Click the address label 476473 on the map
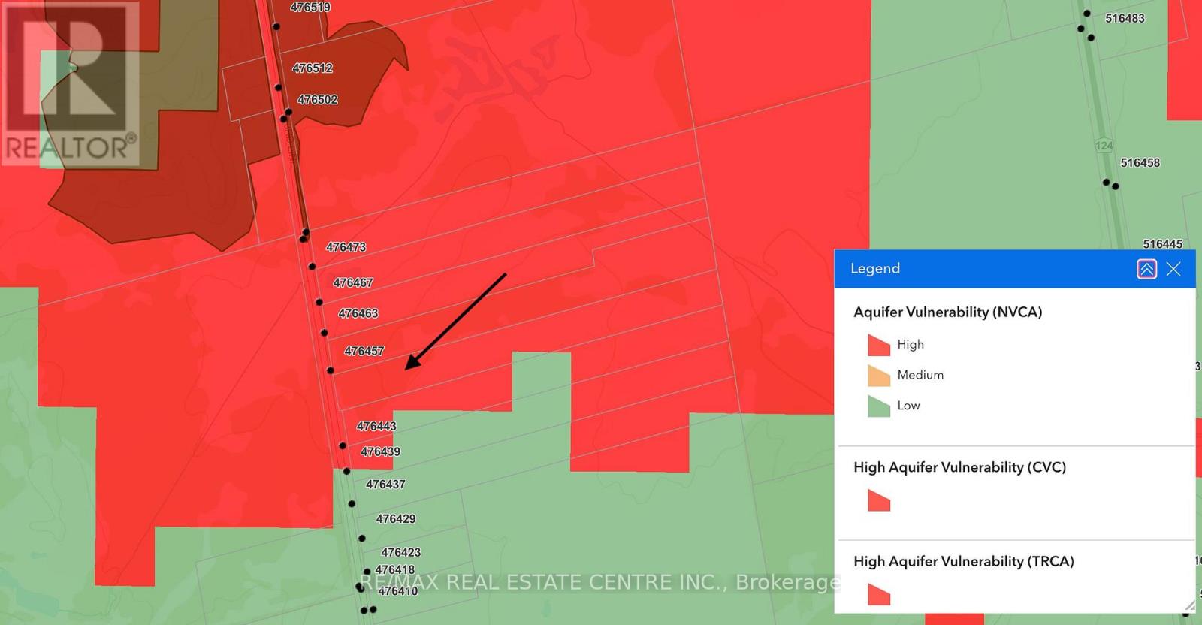 pyautogui.click(x=346, y=247)
